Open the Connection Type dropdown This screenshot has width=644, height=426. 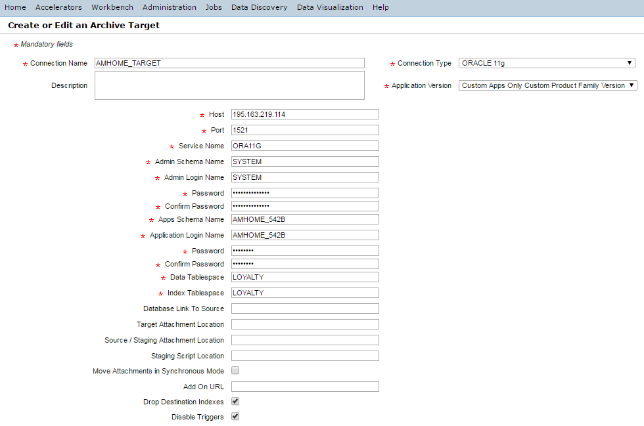click(546, 63)
